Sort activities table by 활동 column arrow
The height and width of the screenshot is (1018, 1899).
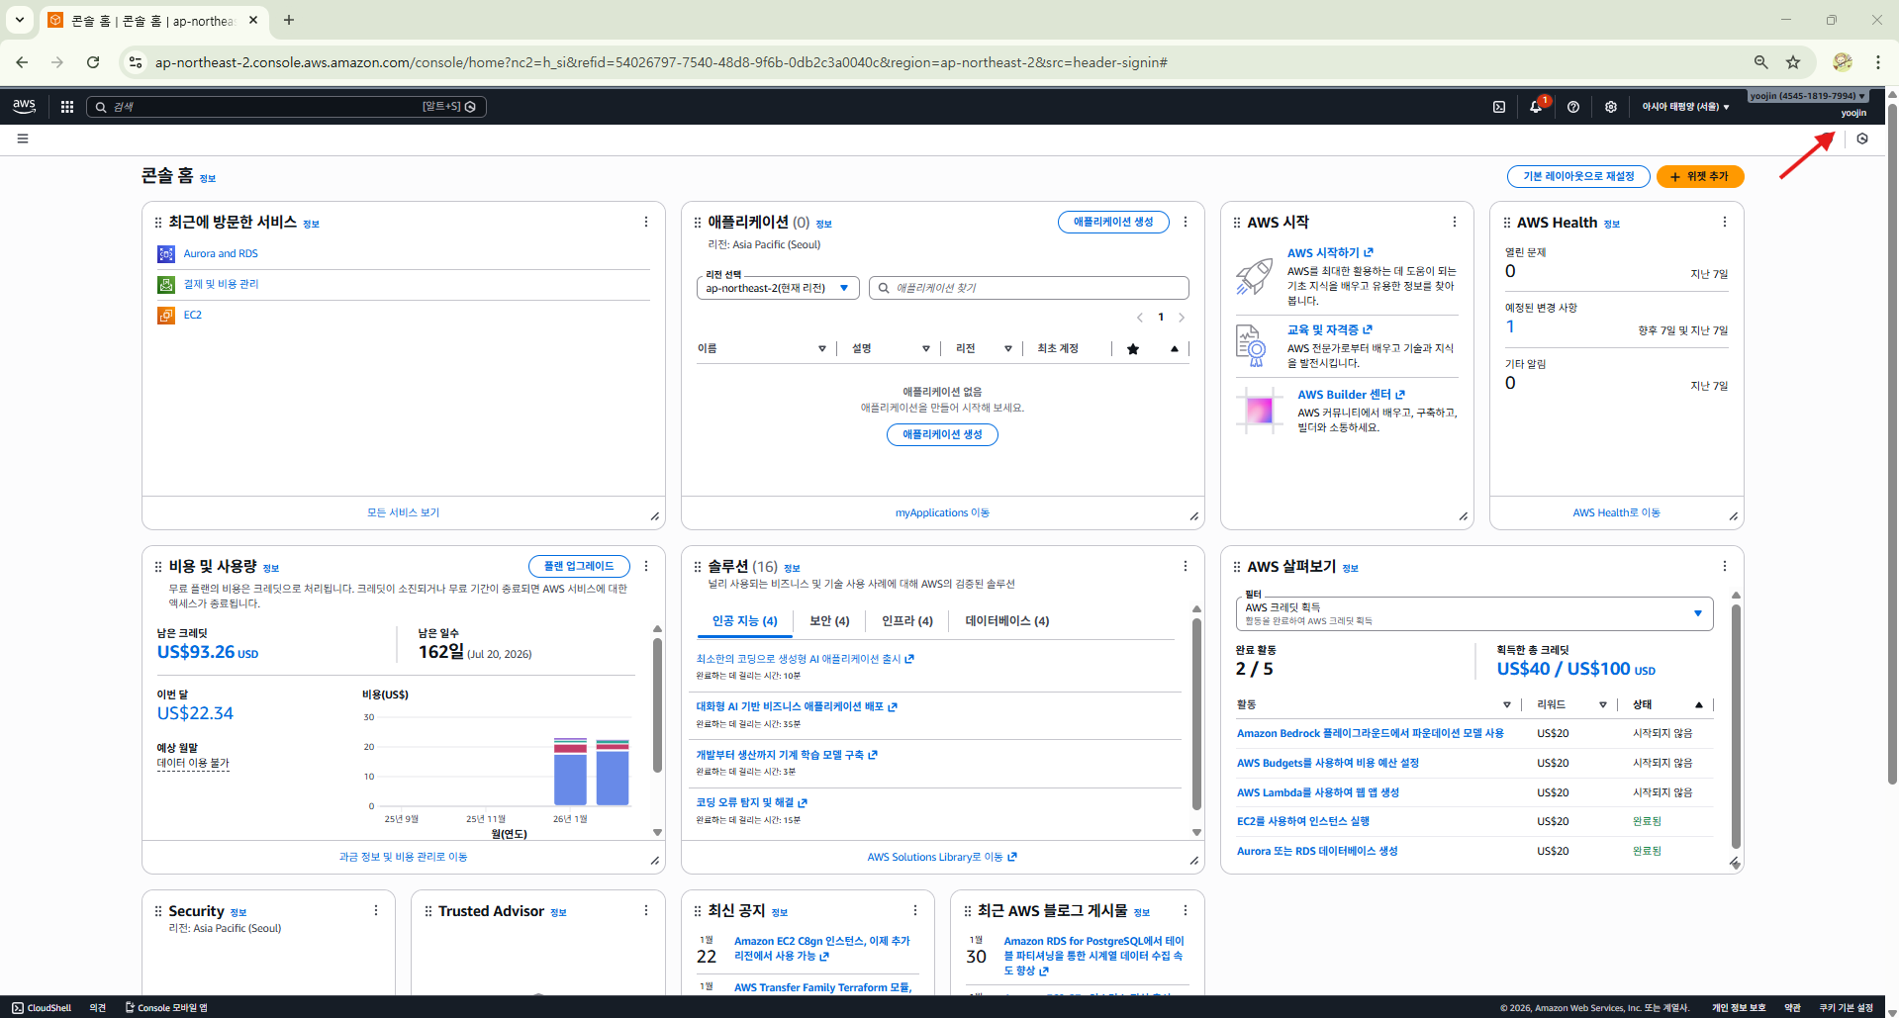[x=1507, y=705]
